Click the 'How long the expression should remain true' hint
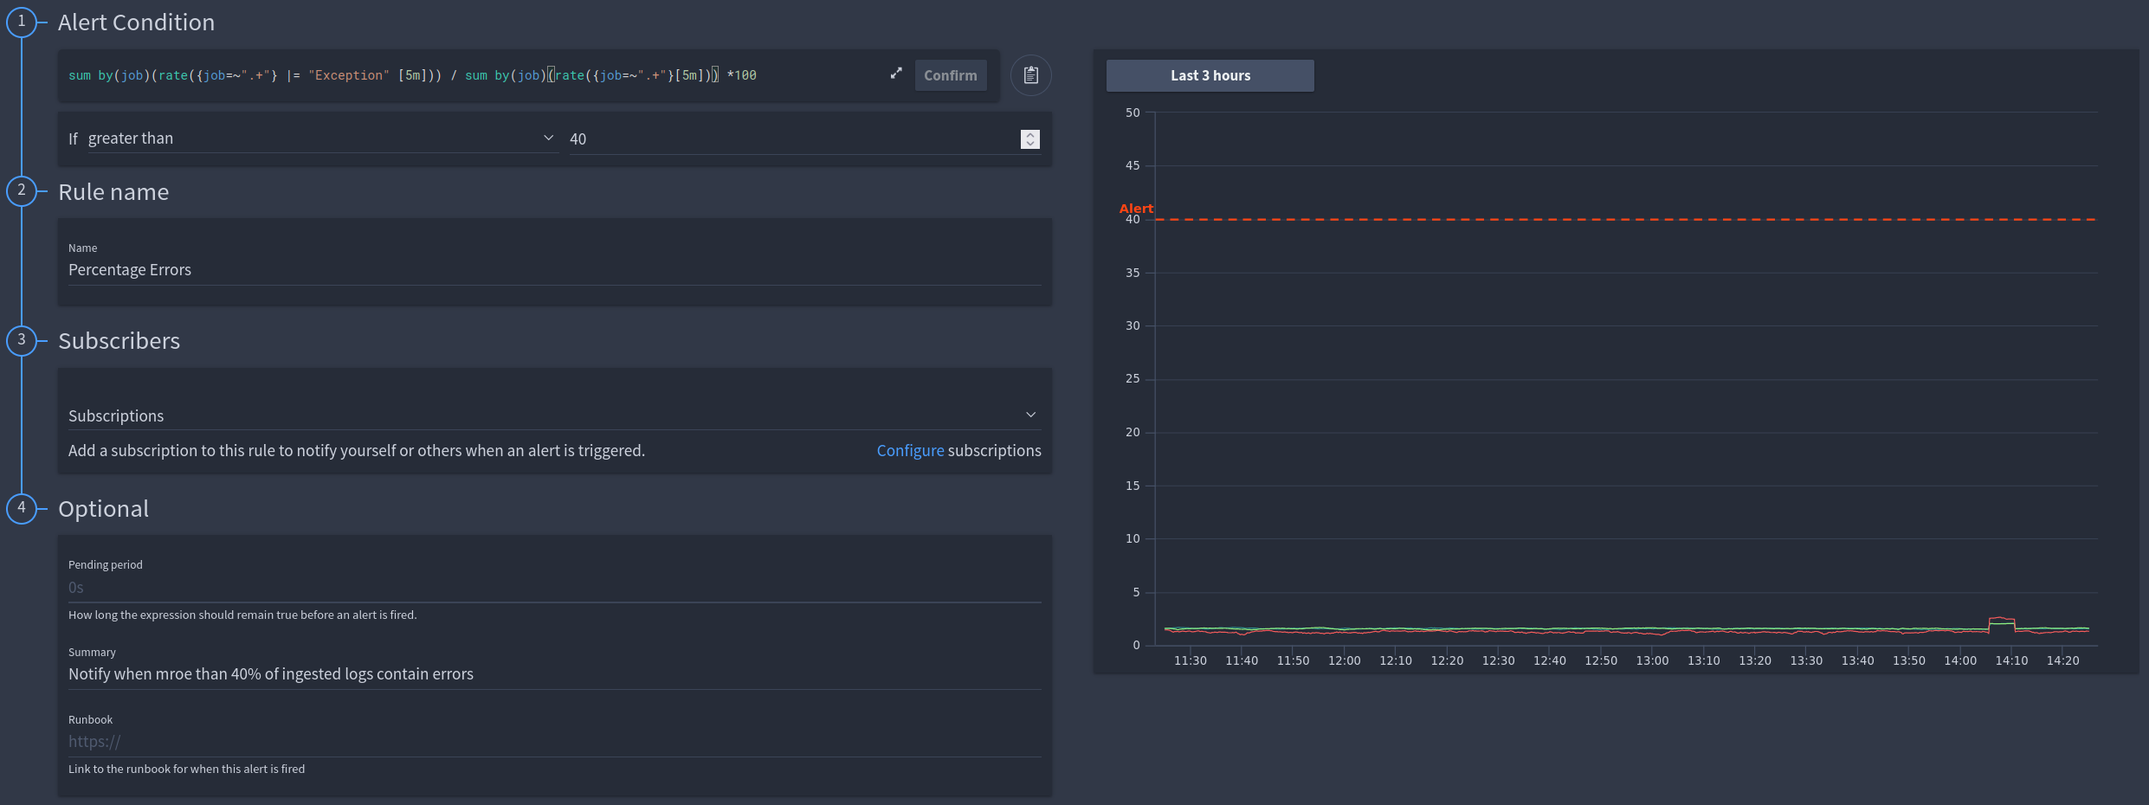2149x805 pixels. click(x=242, y=615)
